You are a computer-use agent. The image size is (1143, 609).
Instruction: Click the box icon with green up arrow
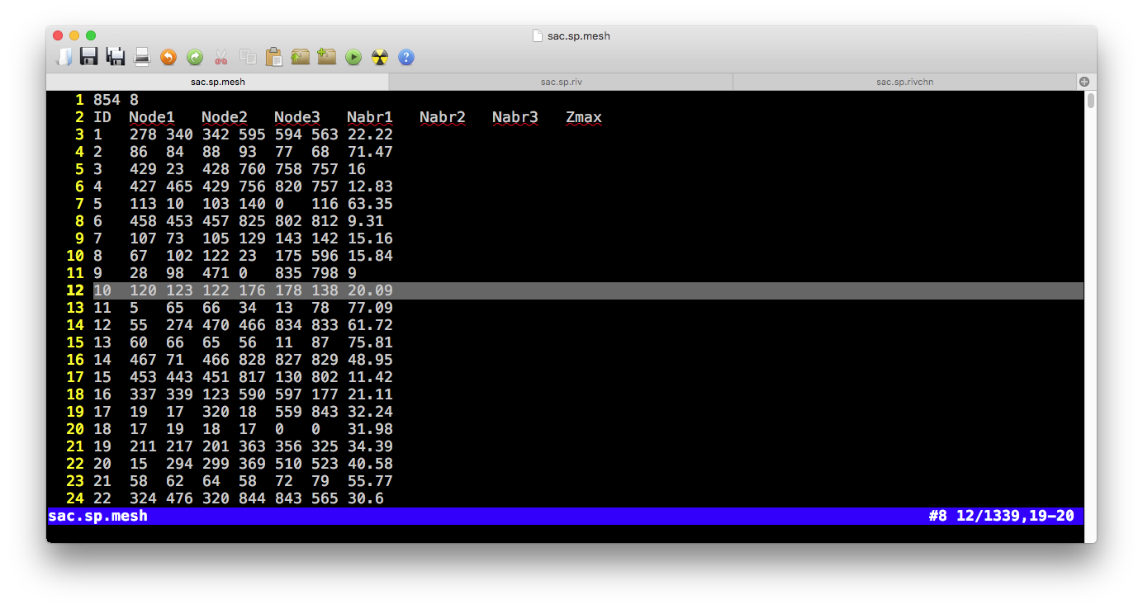pyautogui.click(x=300, y=57)
